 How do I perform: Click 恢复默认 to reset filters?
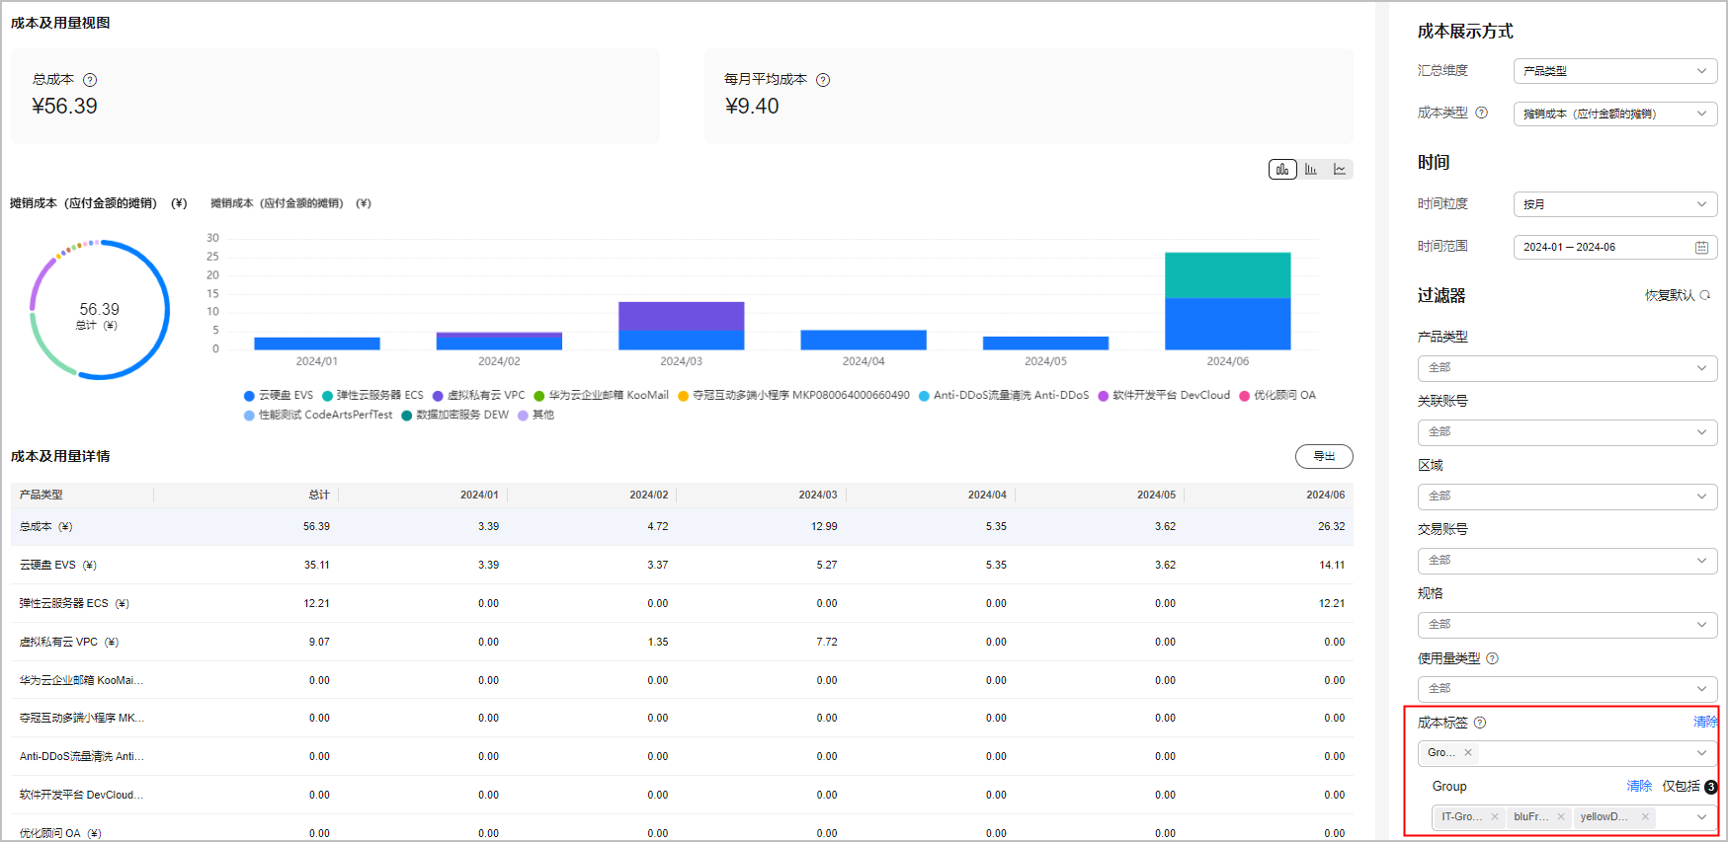pos(1677,295)
